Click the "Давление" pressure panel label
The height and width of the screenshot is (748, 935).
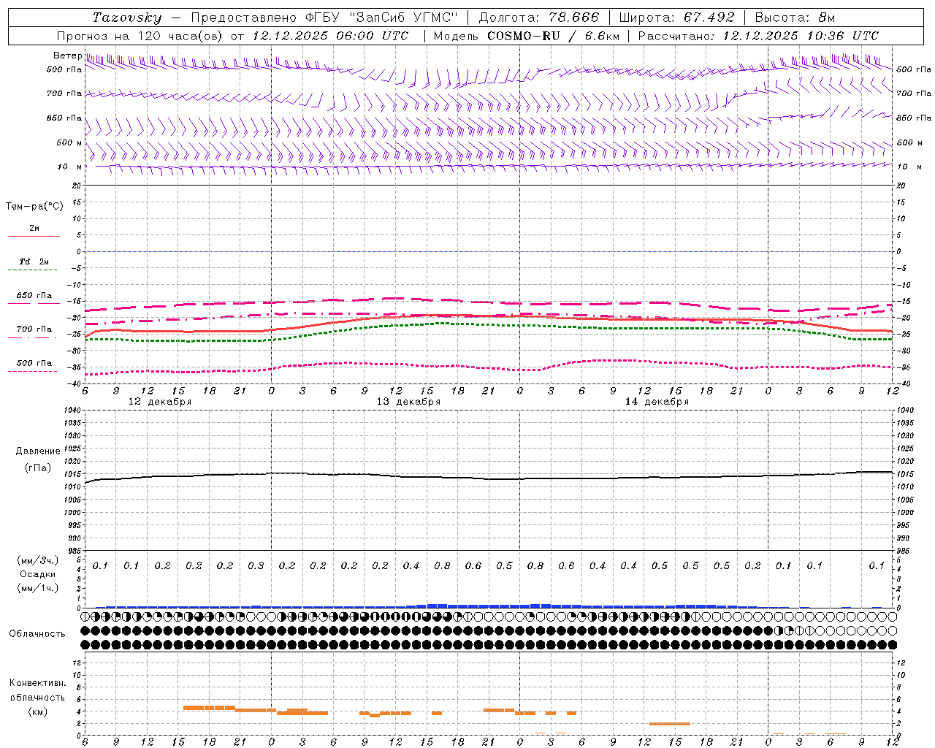pos(38,451)
